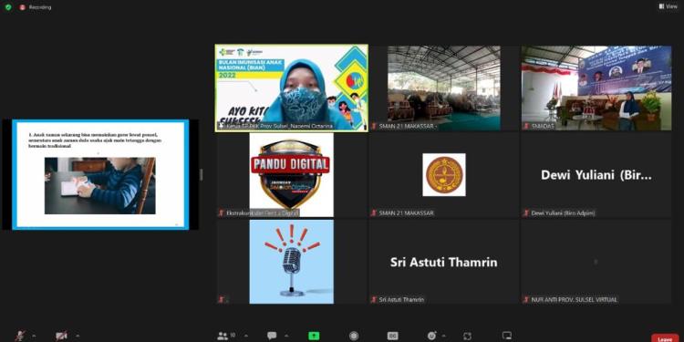Image resolution: width=684 pixels, height=342 pixels.
Task: Click muted mic icon on SMAN 21 MAKASSAR - label
Action: click(x=374, y=126)
